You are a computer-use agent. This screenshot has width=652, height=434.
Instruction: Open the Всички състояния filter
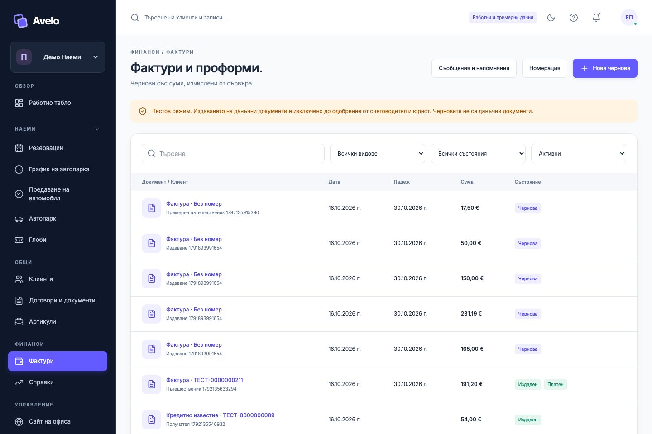[x=478, y=154]
